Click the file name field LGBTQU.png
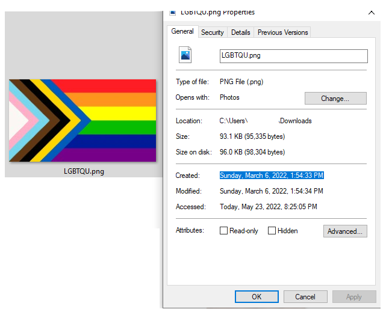 pyautogui.click(x=294, y=56)
